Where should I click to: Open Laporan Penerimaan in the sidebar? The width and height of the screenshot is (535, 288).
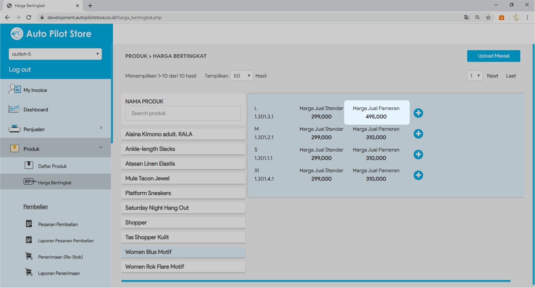(x=59, y=273)
